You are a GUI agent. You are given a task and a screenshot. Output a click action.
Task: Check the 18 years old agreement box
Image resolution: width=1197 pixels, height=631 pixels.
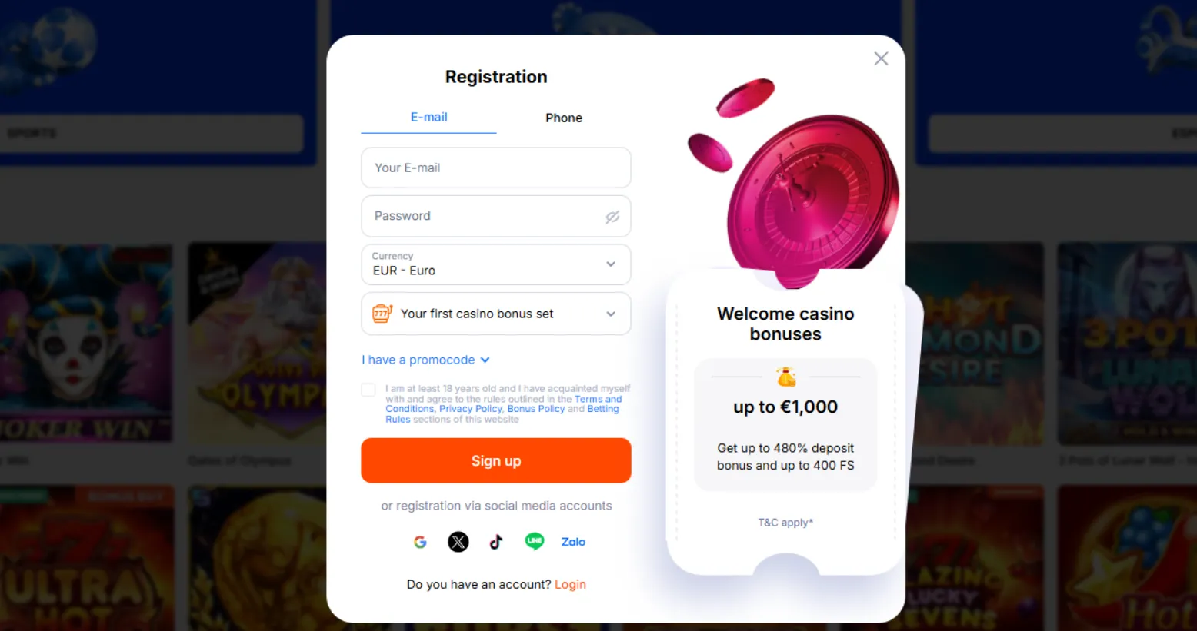pyautogui.click(x=368, y=390)
